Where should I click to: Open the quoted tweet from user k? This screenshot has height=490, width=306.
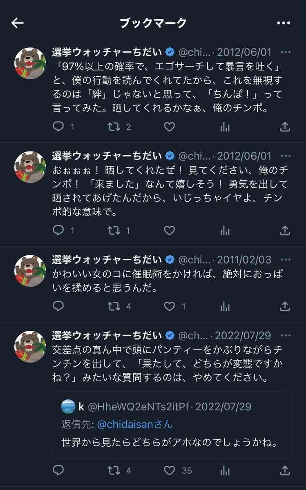point(172,424)
